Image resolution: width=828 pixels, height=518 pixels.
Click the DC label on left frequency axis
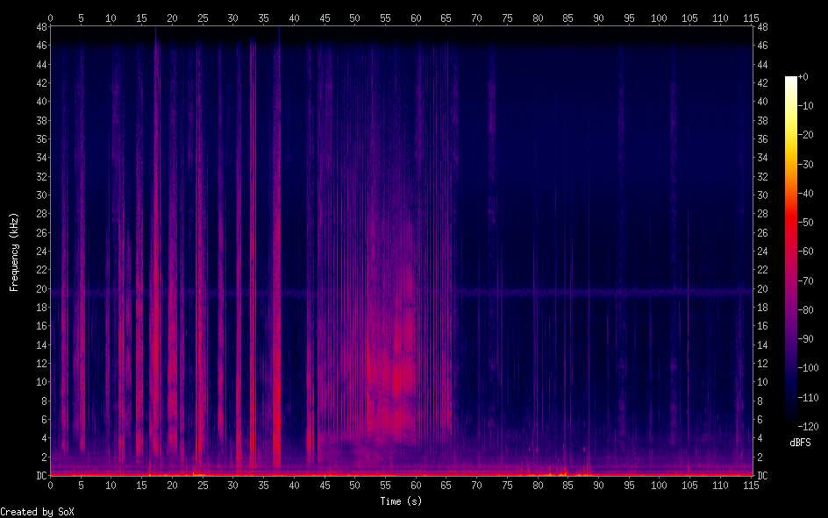(39, 476)
